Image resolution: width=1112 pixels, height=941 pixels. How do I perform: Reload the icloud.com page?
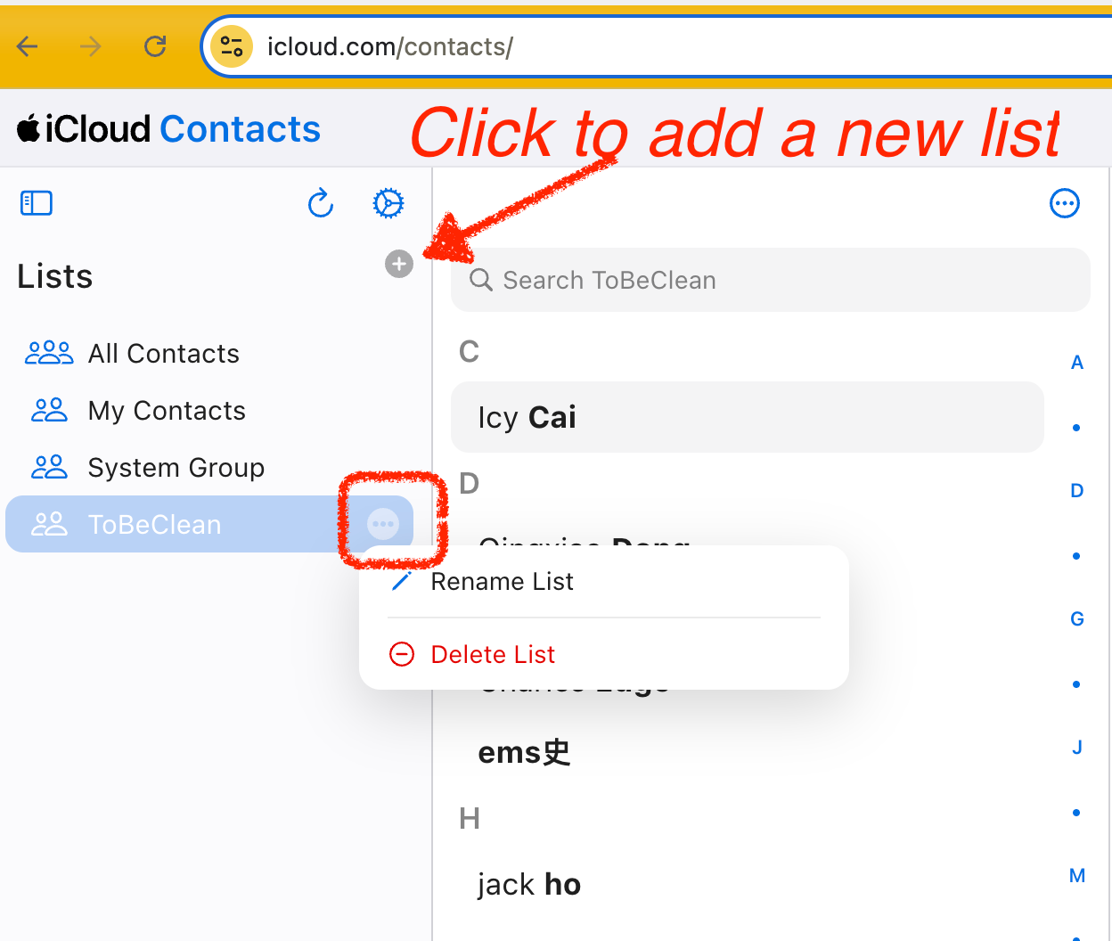(x=155, y=46)
